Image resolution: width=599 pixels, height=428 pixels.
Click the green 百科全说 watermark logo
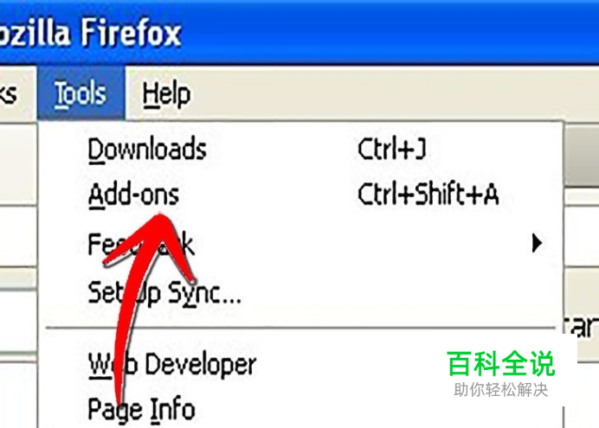(501, 364)
